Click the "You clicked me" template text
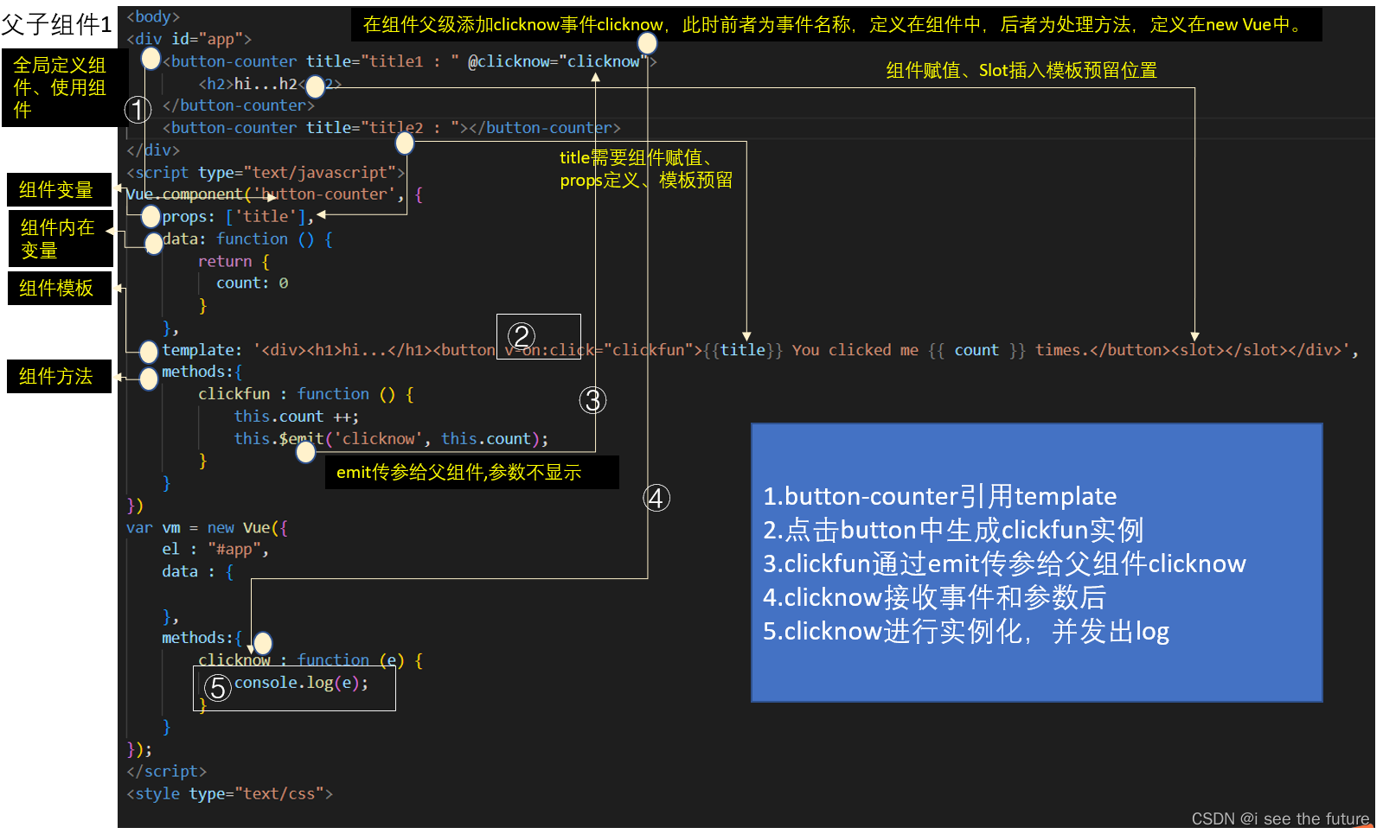Image resolution: width=1383 pixels, height=834 pixels. pos(855,350)
